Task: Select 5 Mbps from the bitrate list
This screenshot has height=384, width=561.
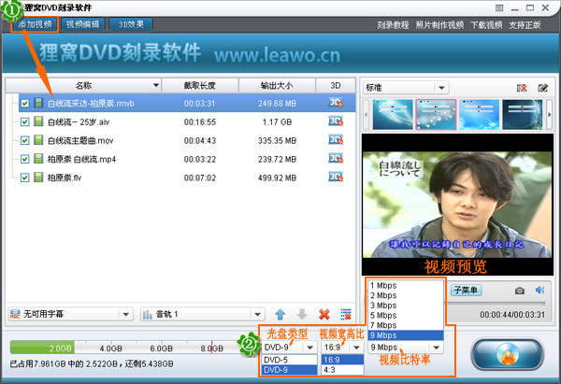Action: coord(406,316)
